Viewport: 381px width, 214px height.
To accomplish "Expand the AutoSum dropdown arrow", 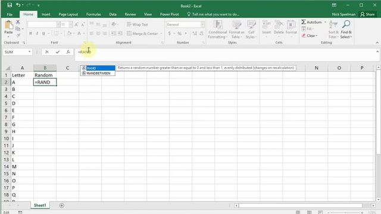I will (325, 22).
